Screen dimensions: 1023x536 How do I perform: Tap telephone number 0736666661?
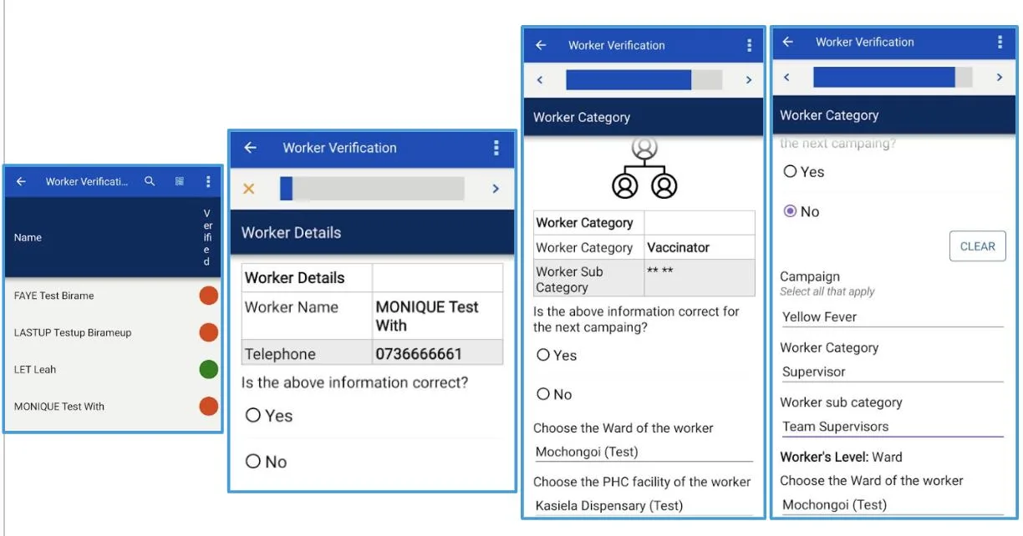coord(419,354)
